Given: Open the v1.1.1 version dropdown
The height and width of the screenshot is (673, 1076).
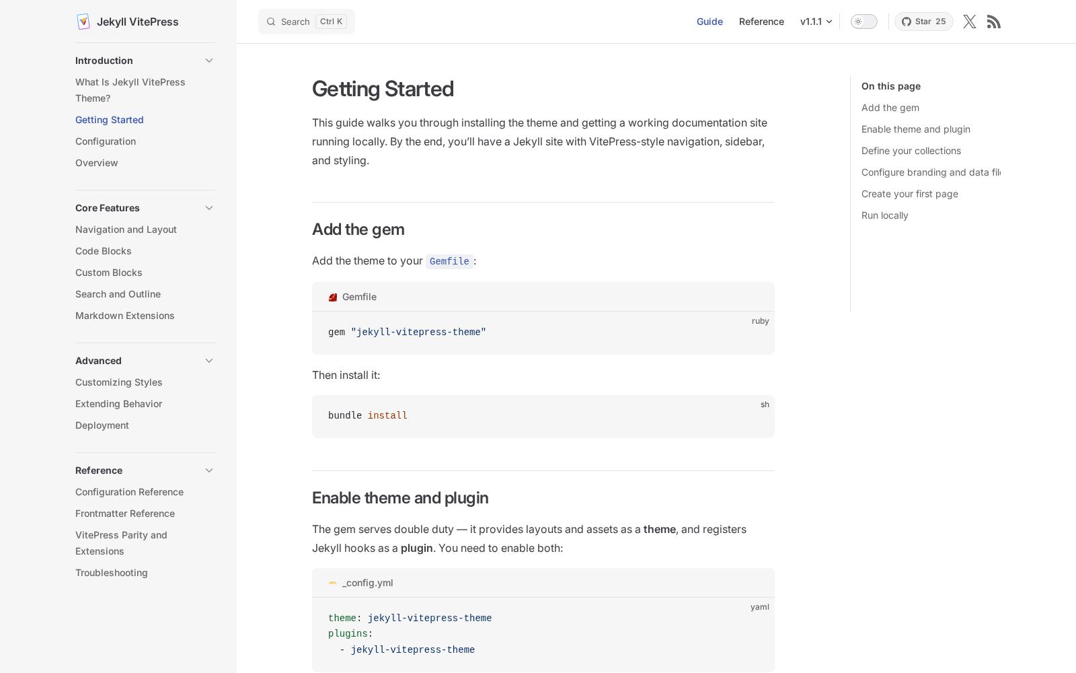Looking at the screenshot, I should point(814,22).
